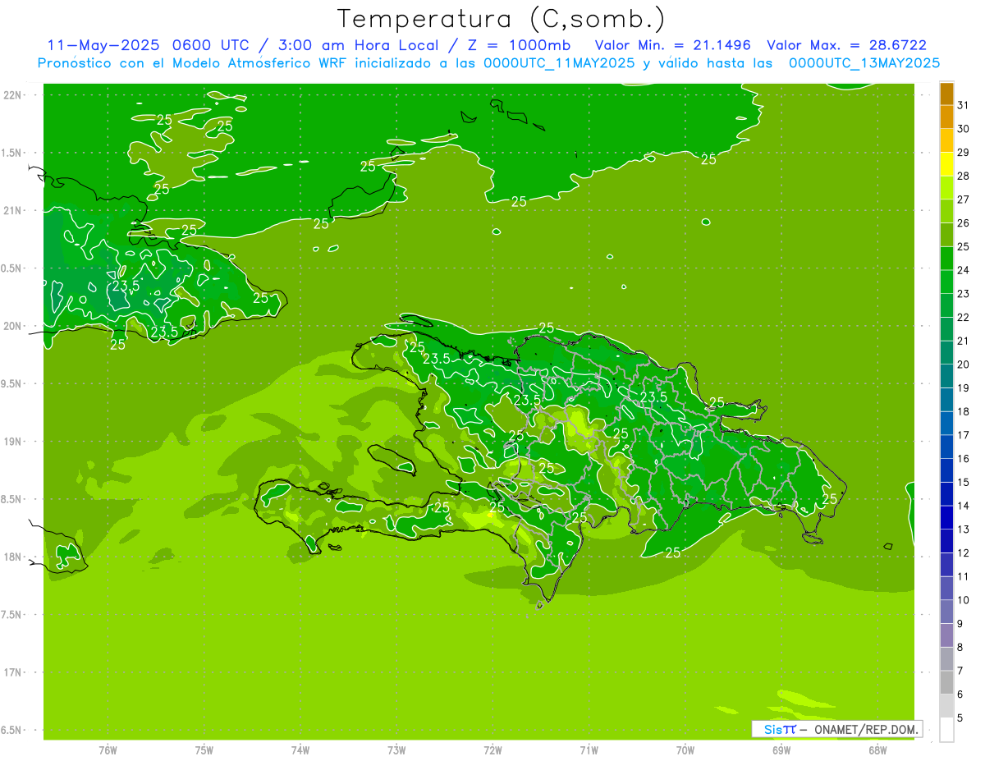
Task: Click the '71W' longitude axis label
Action: (x=589, y=750)
